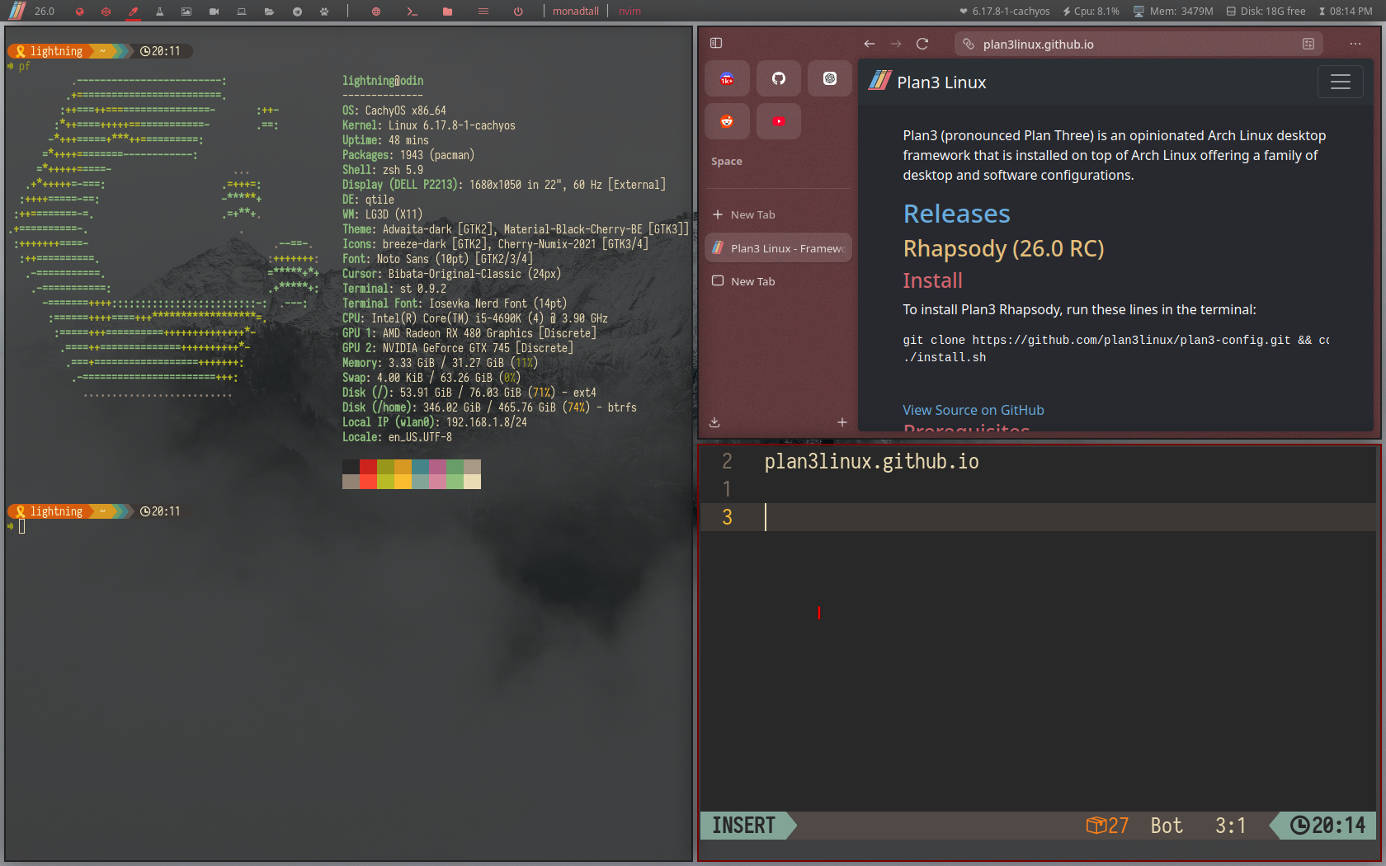Switch to the eyedropper workspace in top bar
This screenshot has height=866, width=1386.
pyautogui.click(x=133, y=12)
